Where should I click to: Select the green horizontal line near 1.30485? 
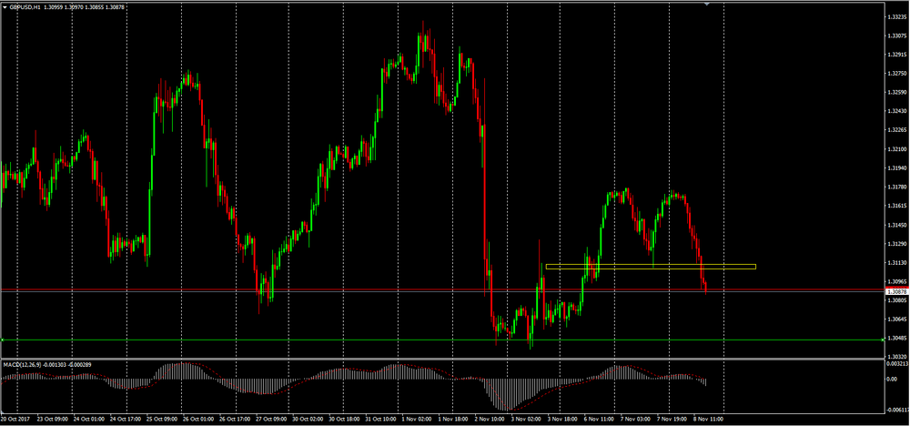(x=441, y=340)
